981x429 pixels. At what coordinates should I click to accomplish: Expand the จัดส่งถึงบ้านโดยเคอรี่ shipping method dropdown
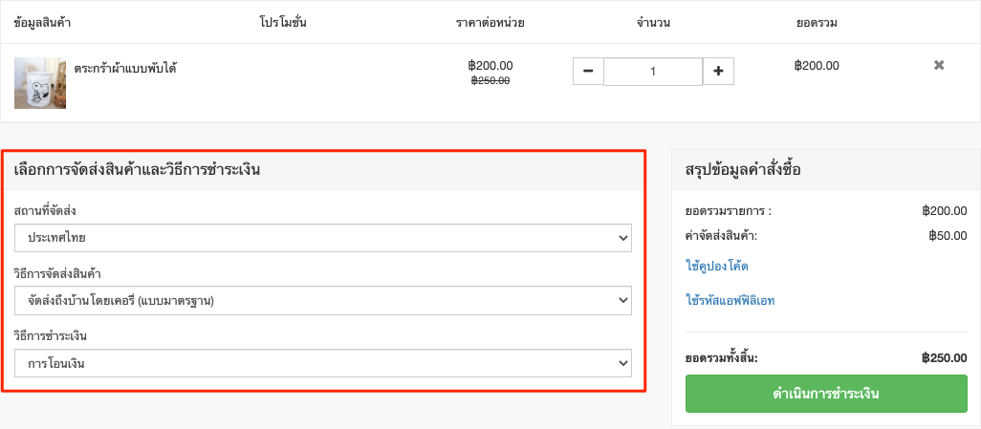pos(323,300)
